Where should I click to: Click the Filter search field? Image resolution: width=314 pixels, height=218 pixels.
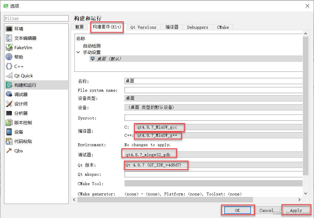pos(36,18)
